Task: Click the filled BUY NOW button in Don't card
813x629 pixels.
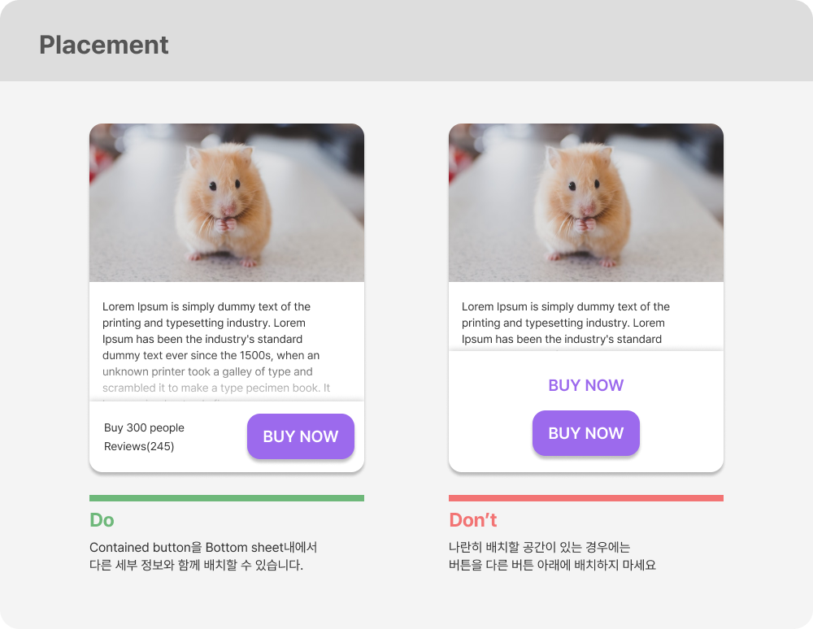Action: (x=586, y=433)
